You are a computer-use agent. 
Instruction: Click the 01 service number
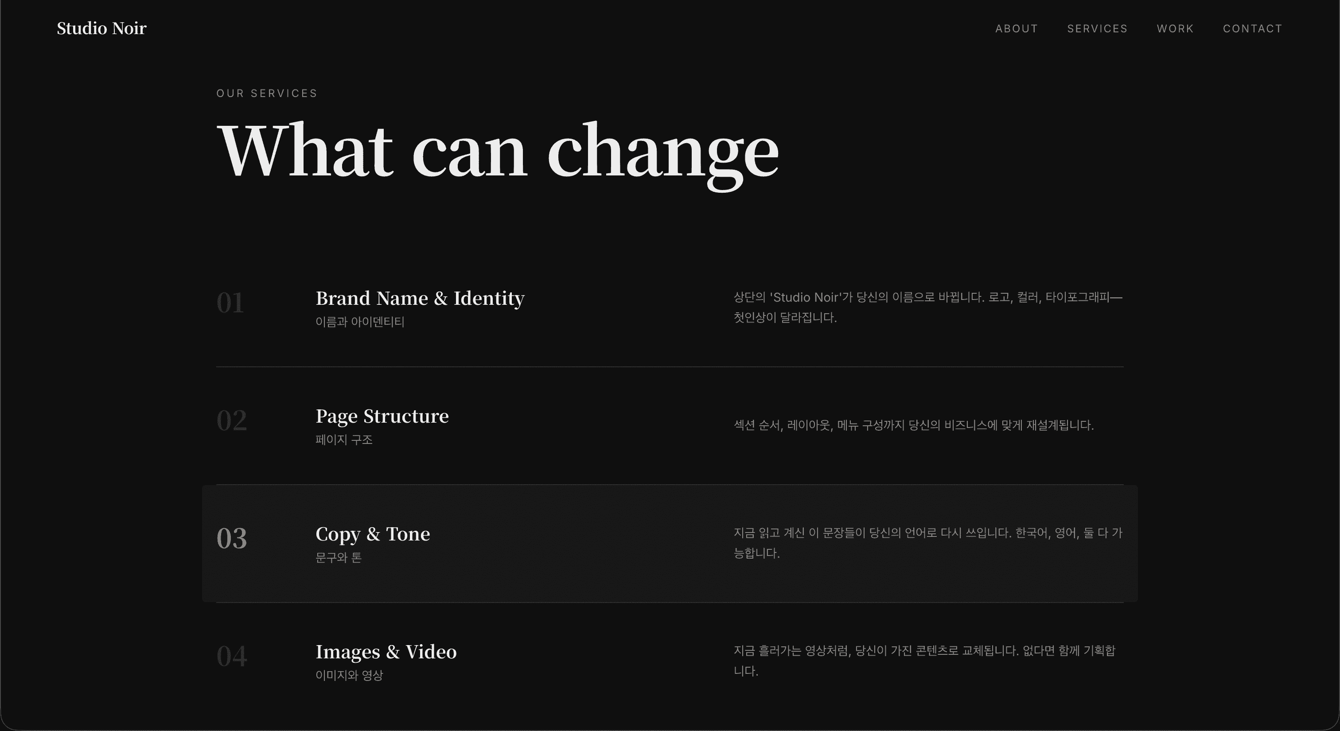230,303
